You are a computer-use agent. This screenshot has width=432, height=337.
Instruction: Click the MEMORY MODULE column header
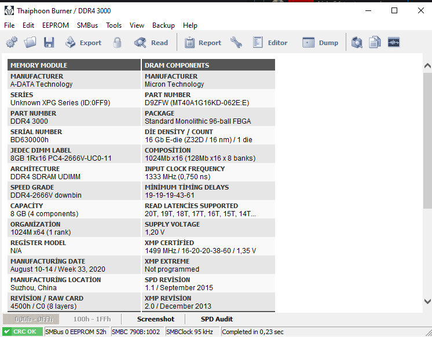click(x=74, y=65)
